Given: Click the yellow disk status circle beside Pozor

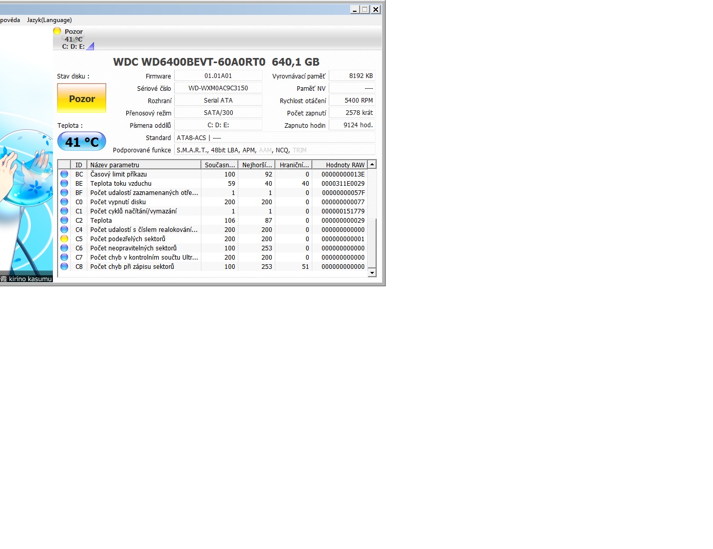Looking at the screenshot, I should 57,31.
